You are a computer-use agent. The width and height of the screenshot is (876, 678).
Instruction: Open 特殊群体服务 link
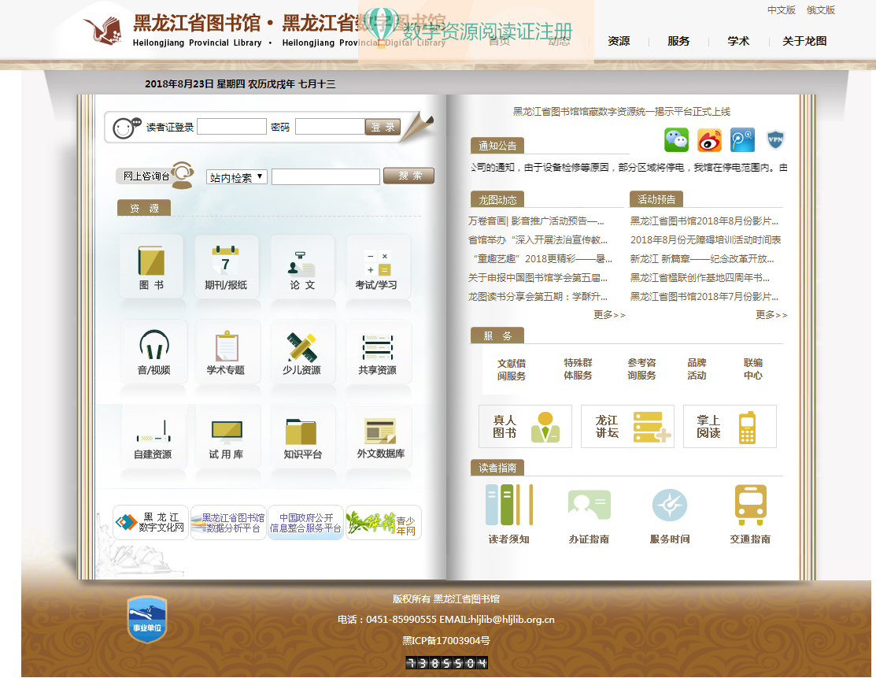coord(578,369)
